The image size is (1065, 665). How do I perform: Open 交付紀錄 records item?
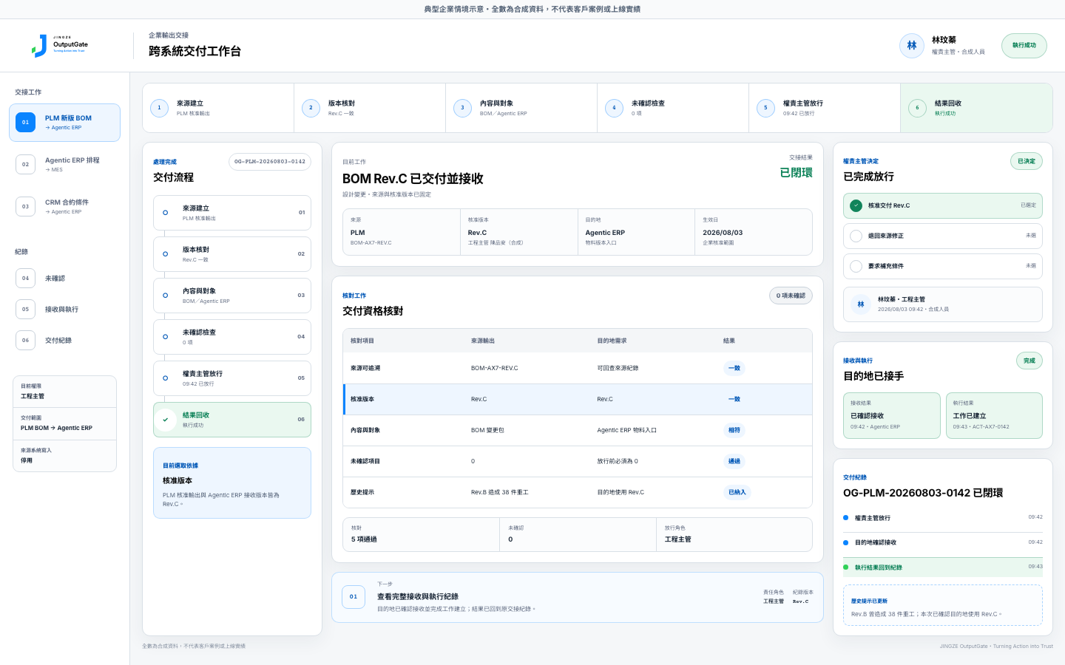[64, 341]
